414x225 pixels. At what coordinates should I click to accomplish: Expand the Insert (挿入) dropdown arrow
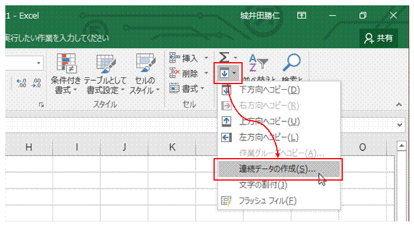[206, 57]
